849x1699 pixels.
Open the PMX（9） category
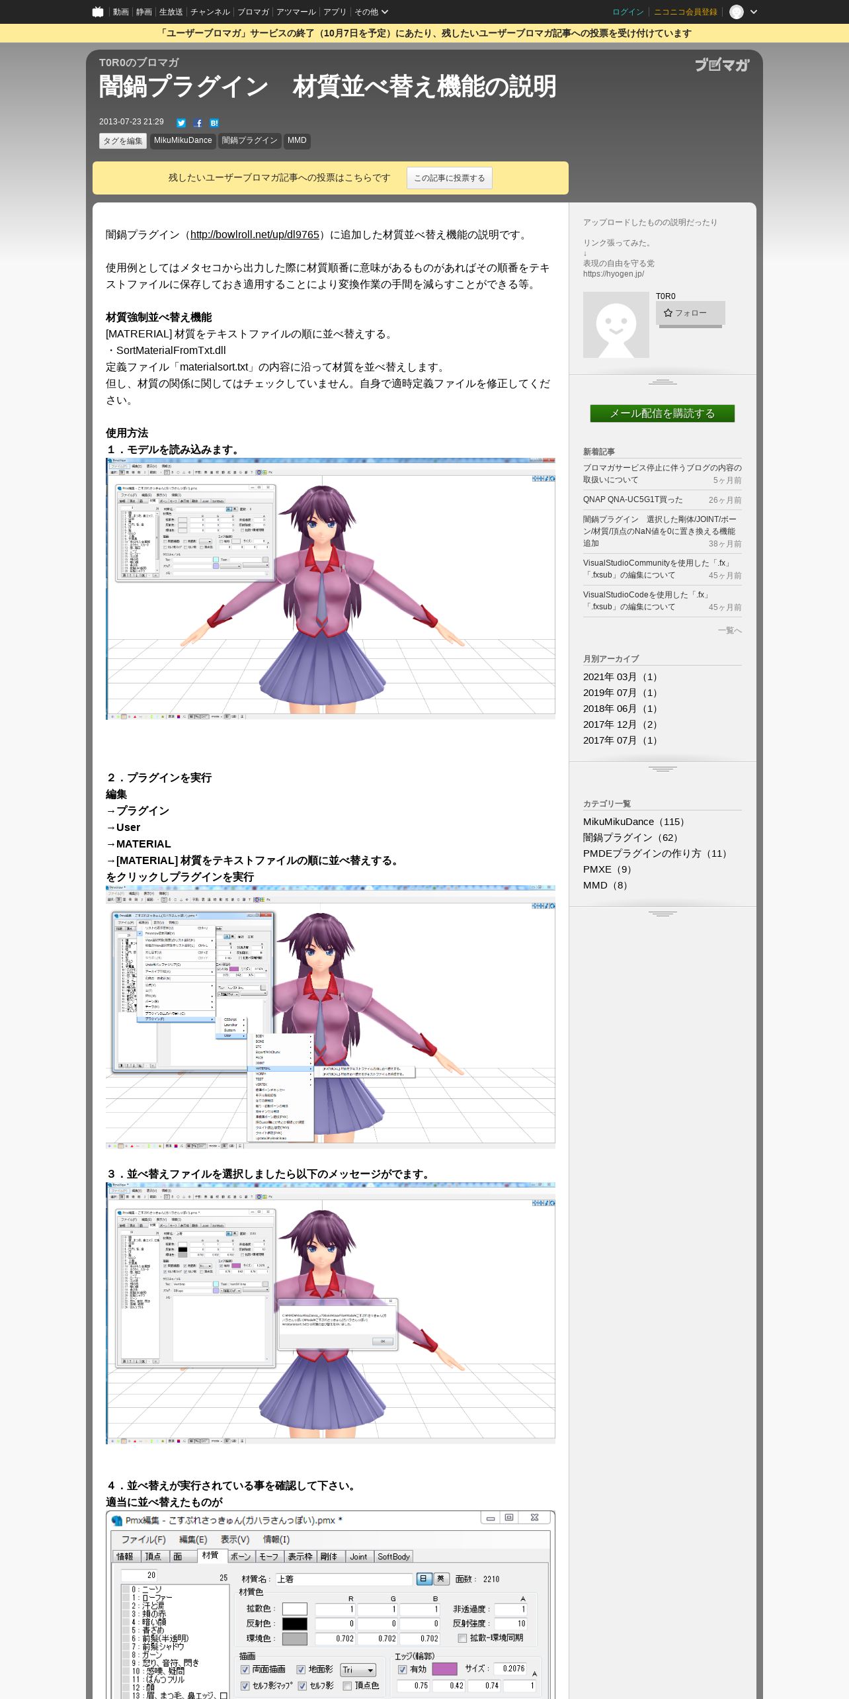click(x=610, y=869)
